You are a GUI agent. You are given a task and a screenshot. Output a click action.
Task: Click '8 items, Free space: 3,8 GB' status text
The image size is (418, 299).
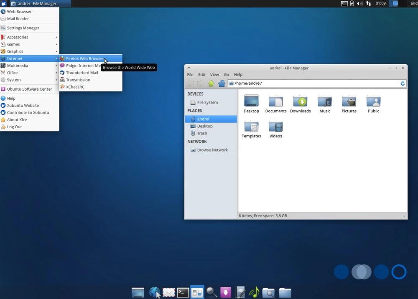click(x=263, y=215)
